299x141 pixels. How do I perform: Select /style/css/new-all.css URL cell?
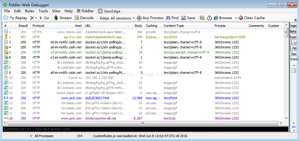[x=101, y=118]
